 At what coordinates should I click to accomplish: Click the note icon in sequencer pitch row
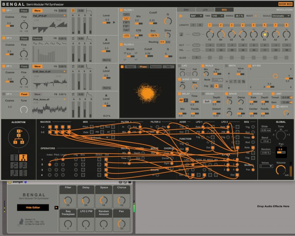coord(181,34)
